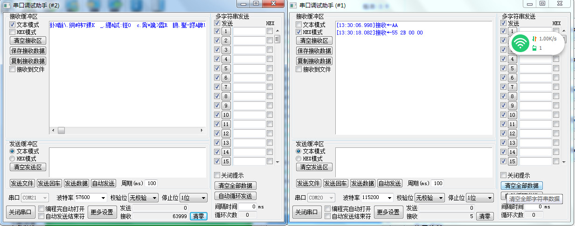
Task: Toggle 文本模式 checkbox in window #1 receive area
Action: (x=299, y=25)
